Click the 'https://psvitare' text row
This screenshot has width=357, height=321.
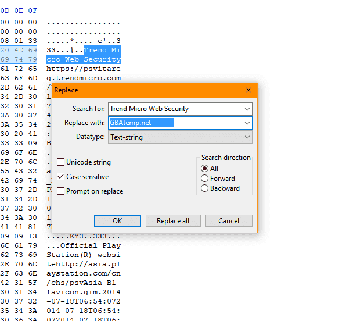point(84,69)
